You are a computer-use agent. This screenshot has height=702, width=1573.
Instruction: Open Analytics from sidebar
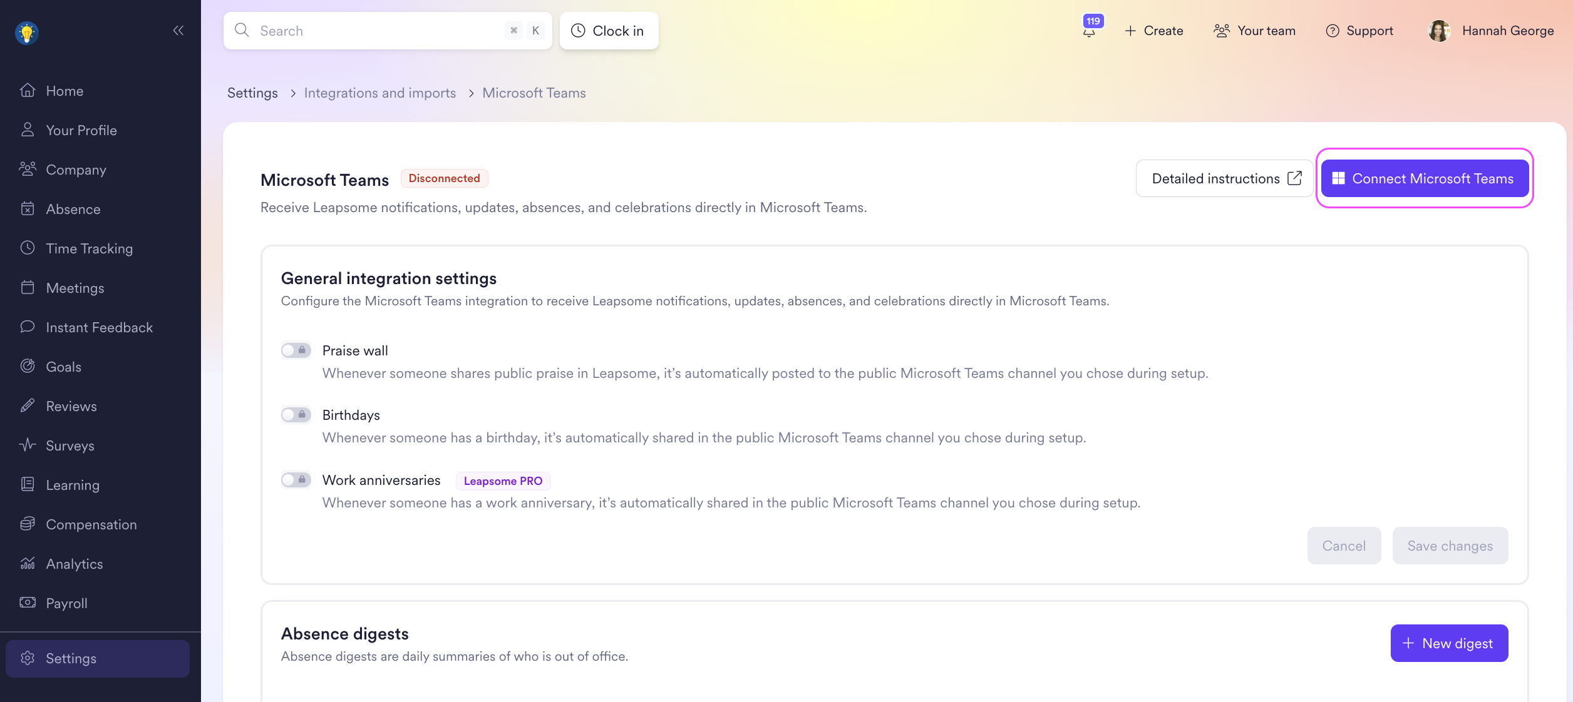(x=74, y=564)
